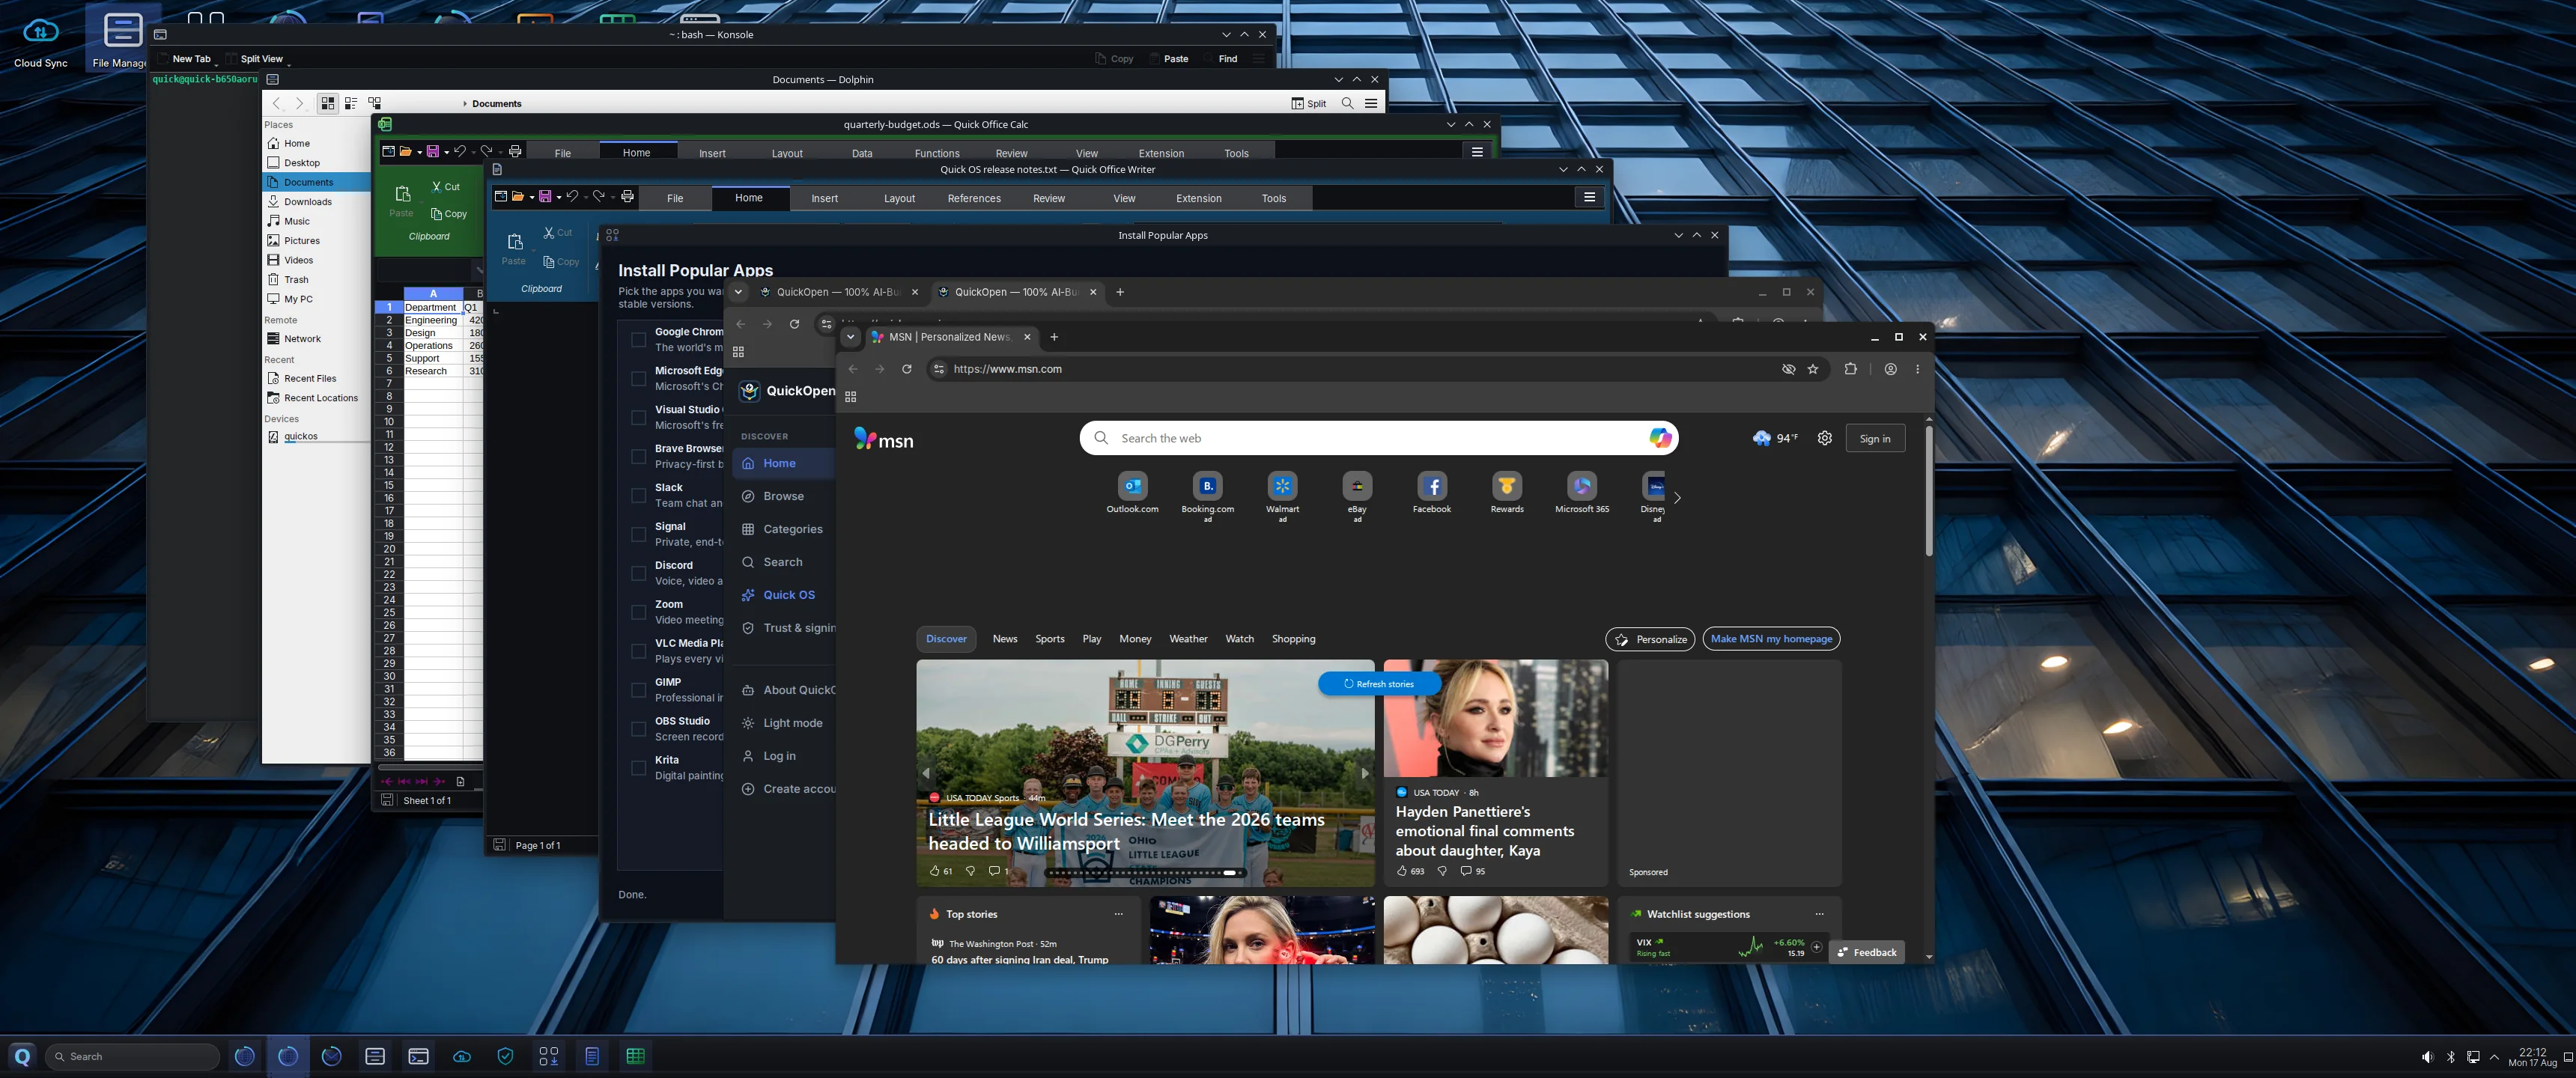The width and height of the screenshot is (2576, 1078).
Task: Click Cut in the Calc Clipboard group
Action: pos(446,187)
